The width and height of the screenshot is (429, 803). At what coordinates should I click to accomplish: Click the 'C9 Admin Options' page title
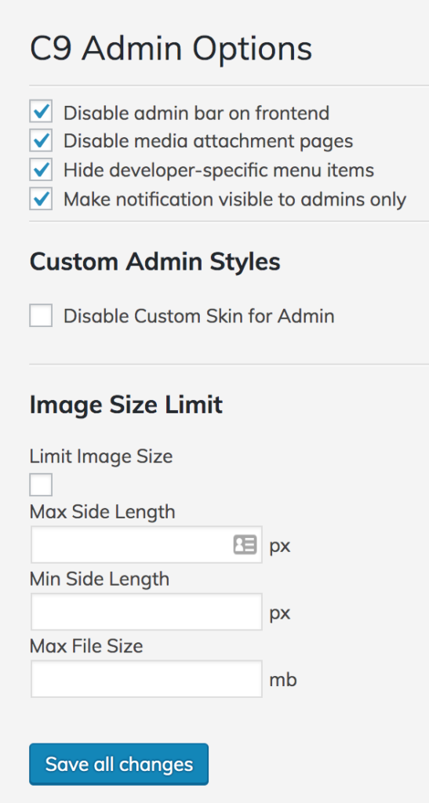(x=171, y=49)
